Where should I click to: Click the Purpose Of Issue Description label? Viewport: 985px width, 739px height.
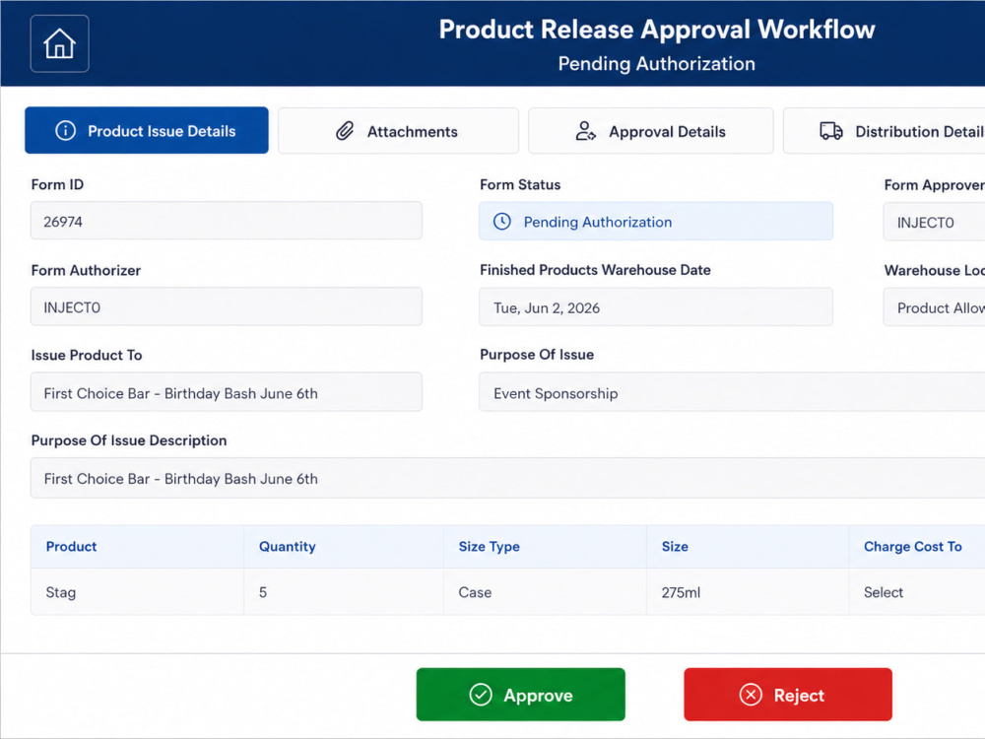(x=129, y=439)
